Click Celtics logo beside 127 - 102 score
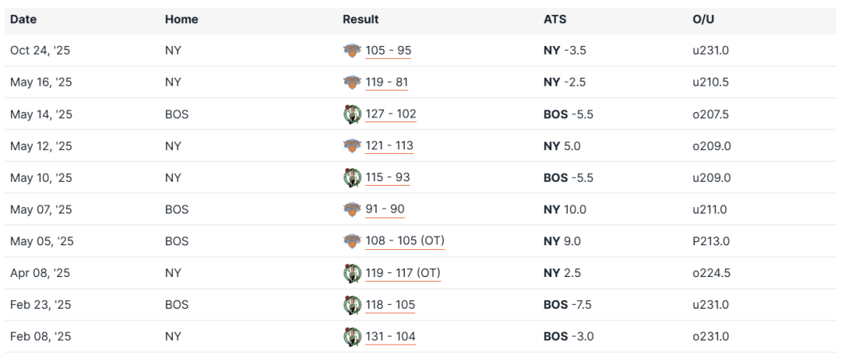This screenshot has width=859, height=354. [352, 114]
